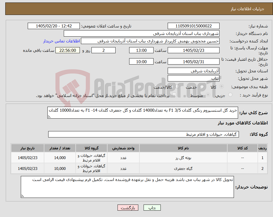Select the جزیی purchase type radio

point(230,95)
